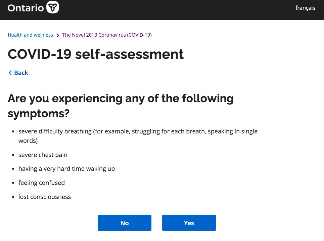Answer Yes to the symptoms question
Viewport: 324px width, 241px height.
189,223
